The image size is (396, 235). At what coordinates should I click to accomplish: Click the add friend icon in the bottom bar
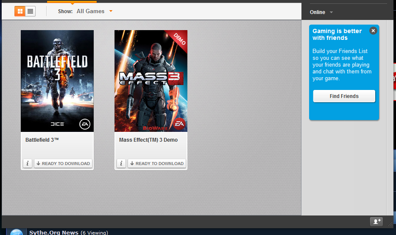376,221
